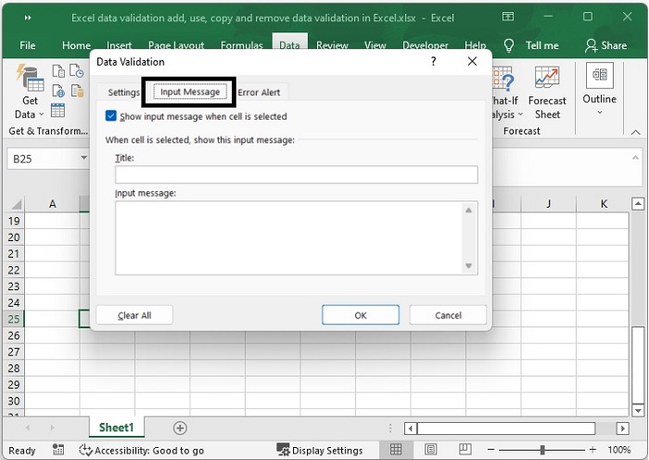
Task: Click the Clear All button
Action: pyautogui.click(x=134, y=315)
